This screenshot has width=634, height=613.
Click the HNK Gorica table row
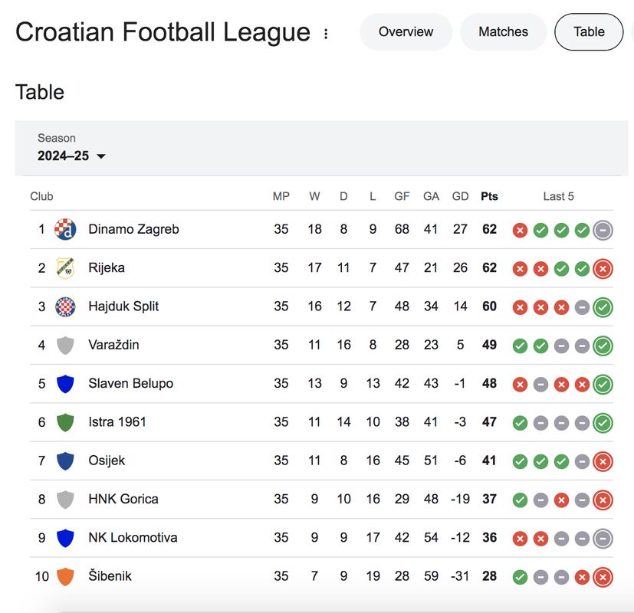[307, 499]
